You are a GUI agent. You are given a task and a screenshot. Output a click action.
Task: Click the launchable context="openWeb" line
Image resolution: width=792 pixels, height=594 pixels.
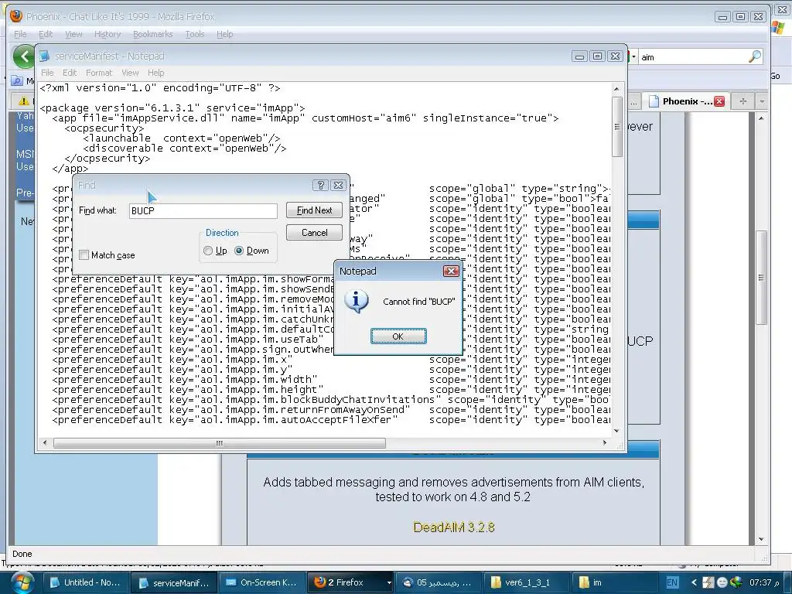point(181,138)
